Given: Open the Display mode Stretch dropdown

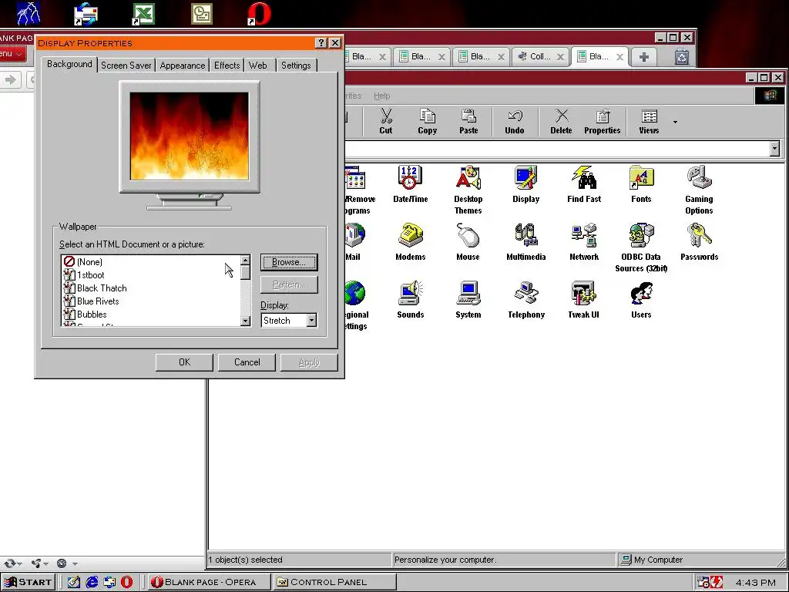Looking at the screenshot, I should pyautogui.click(x=311, y=320).
